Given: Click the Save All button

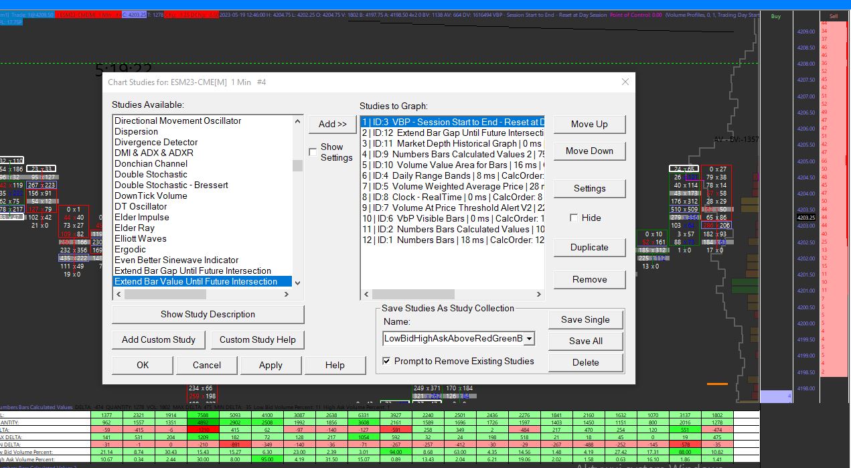Looking at the screenshot, I should click(x=585, y=341).
